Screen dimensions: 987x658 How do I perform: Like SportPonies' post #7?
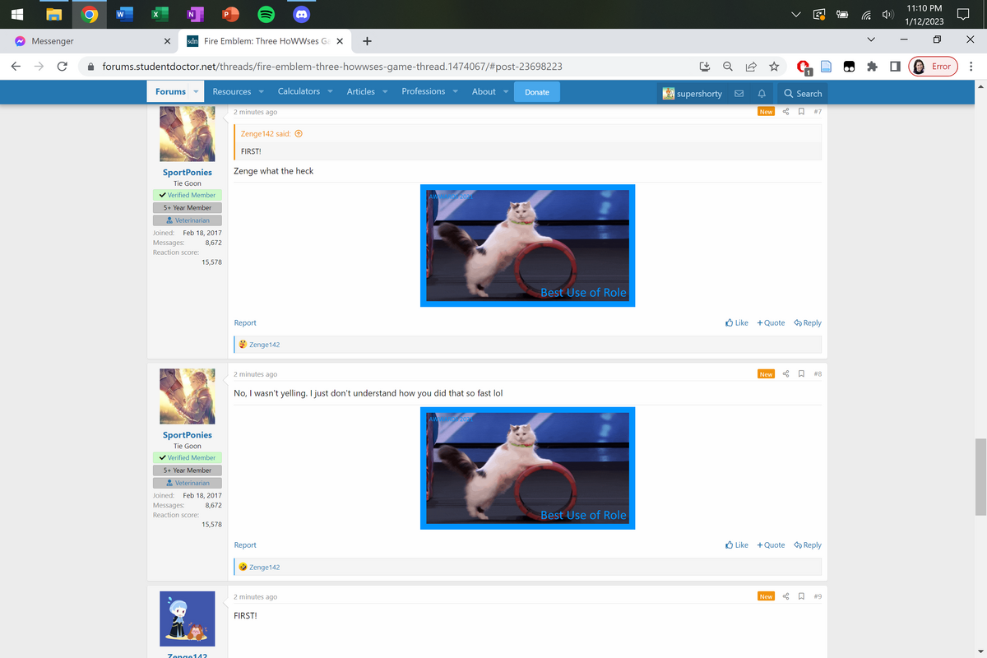point(736,323)
